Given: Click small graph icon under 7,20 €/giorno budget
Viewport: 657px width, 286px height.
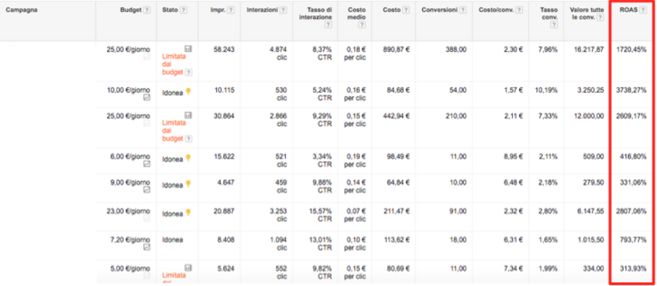Looking at the screenshot, I should coord(146,247).
